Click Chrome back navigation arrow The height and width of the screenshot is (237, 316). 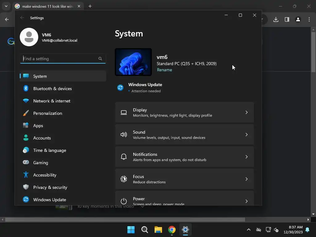click(x=7, y=19)
